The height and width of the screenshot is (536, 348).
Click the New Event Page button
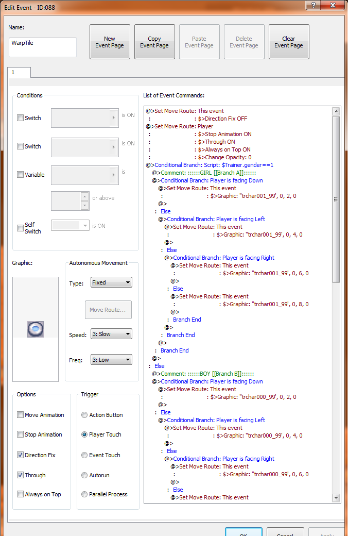pos(110,42)
